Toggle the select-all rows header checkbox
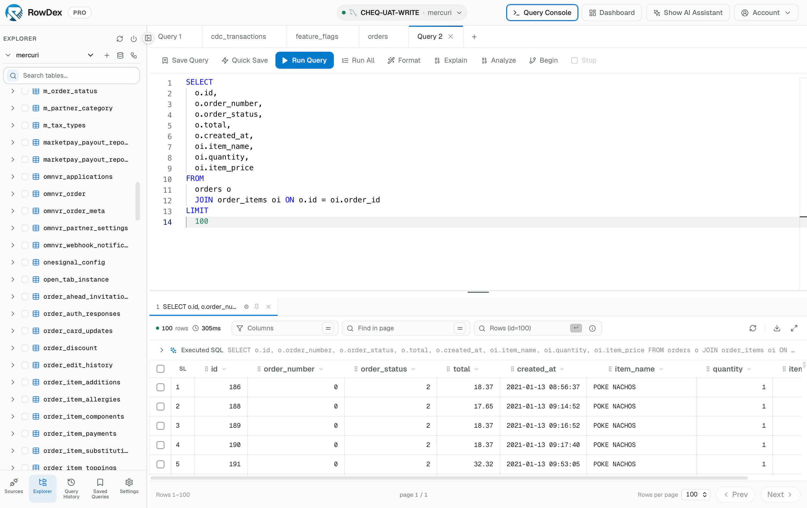Screen dimensions: 807x508 point(160,369)
